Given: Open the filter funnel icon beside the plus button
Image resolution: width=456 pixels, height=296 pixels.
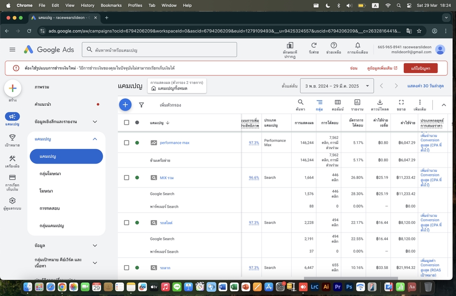Looking at the screenshot, I should 142,104.
